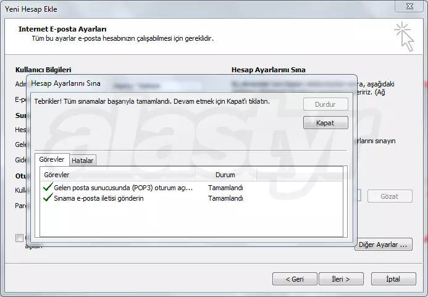Click green checkmark beside Sınama e-posta task
Screen dimensions: 428x297
point(48,198)
